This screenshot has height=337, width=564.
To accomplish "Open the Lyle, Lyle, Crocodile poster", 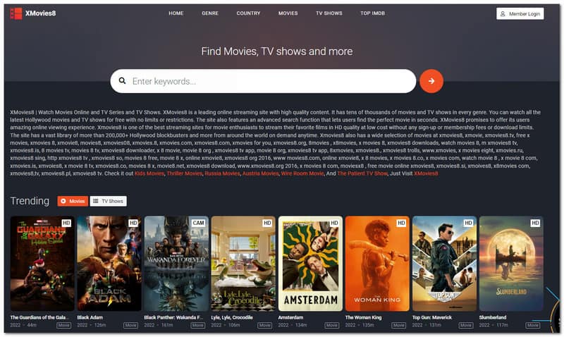I will click(x=243, y=264).
